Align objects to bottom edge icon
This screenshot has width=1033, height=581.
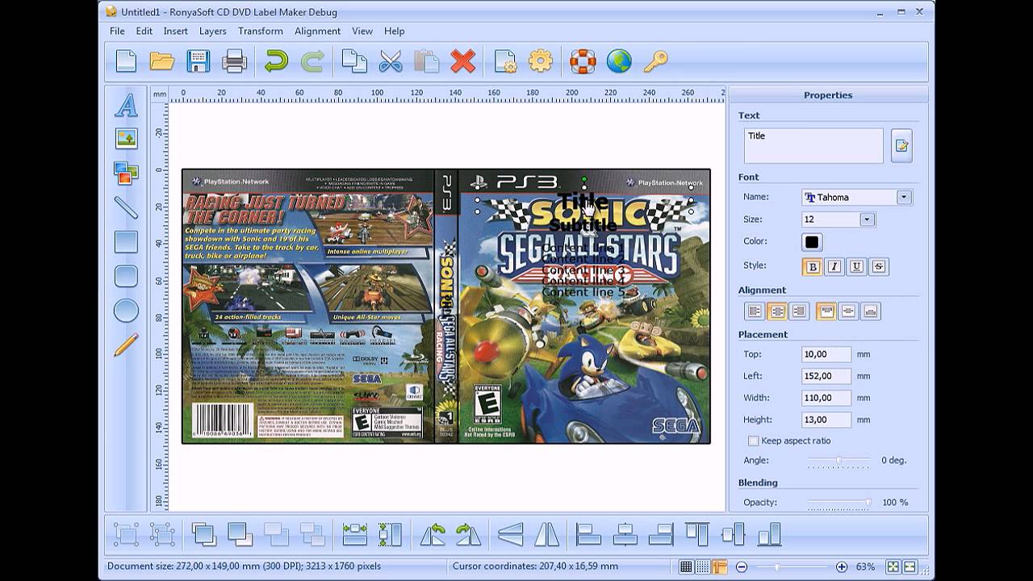point(770,534)
